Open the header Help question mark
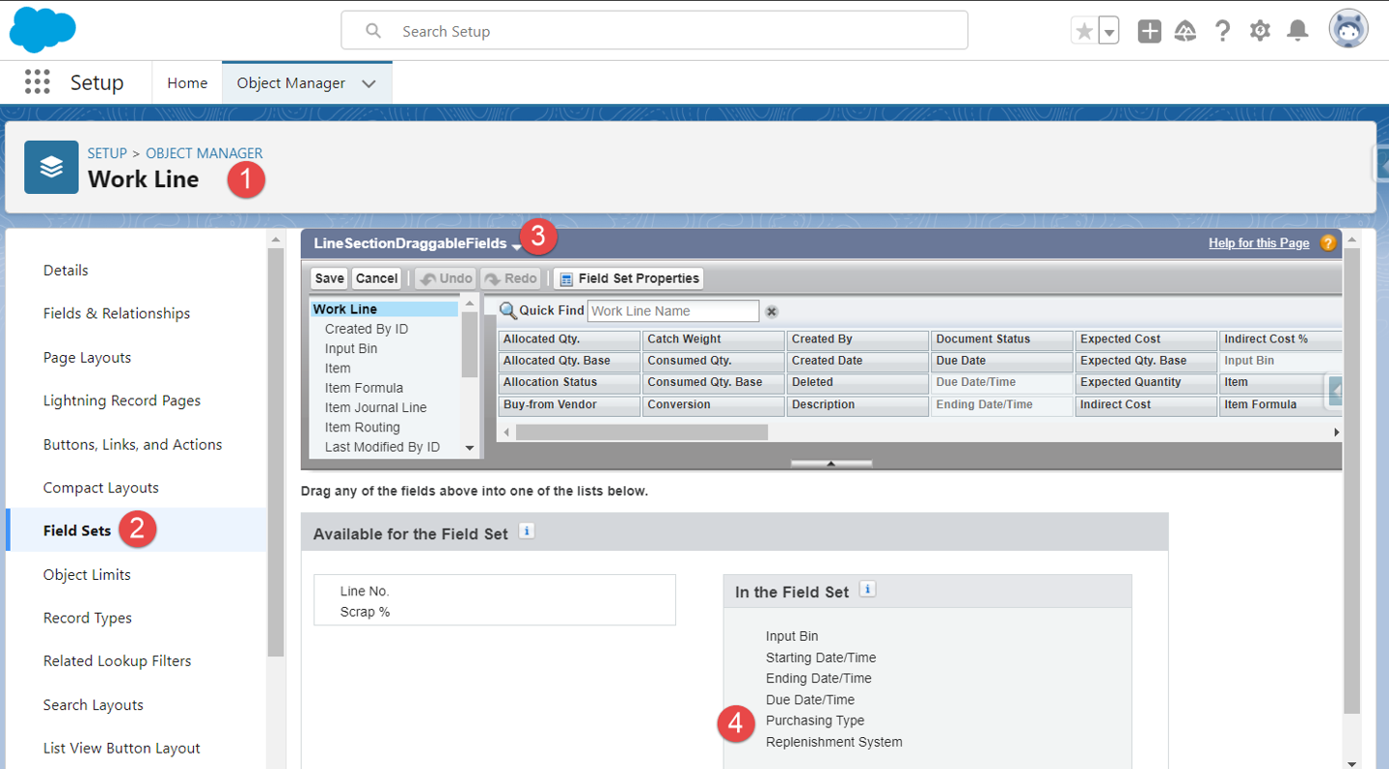 point(1222,31)
